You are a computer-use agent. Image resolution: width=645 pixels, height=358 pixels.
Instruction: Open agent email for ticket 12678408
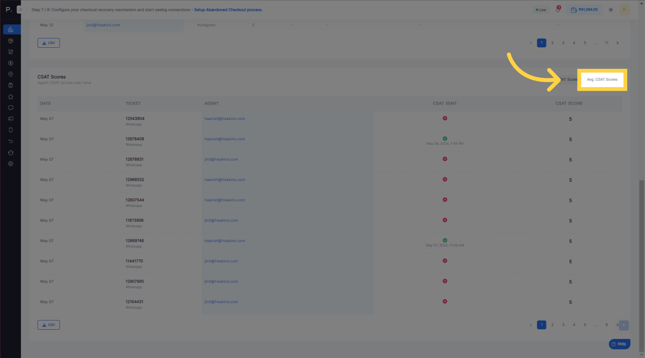(x=225, y=139)
